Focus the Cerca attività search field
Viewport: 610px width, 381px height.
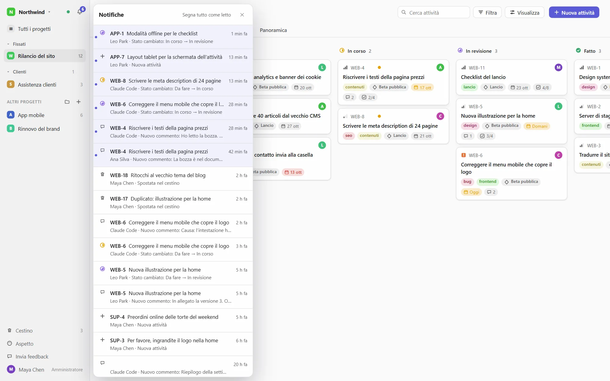point(433,12)
